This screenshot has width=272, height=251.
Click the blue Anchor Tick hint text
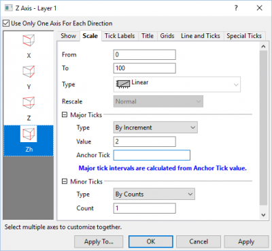163,168
